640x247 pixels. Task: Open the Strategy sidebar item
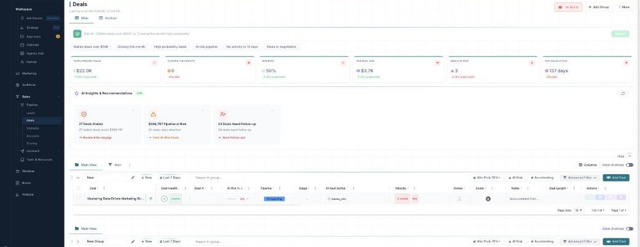click(33, 28)
